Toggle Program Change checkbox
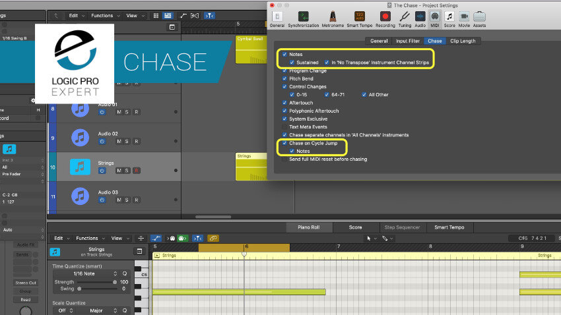The image size is (561, 315). [284, 71]
